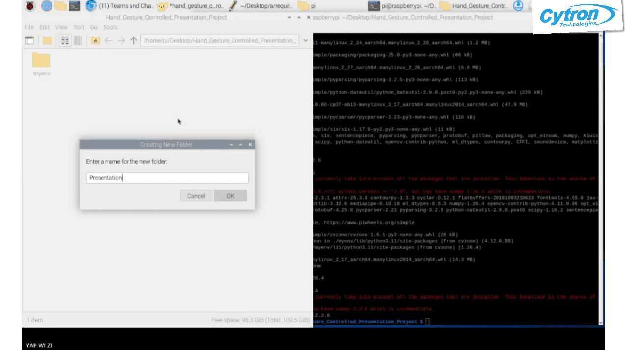
Task: Click the download updates tray icon
Action: [518, 6]
